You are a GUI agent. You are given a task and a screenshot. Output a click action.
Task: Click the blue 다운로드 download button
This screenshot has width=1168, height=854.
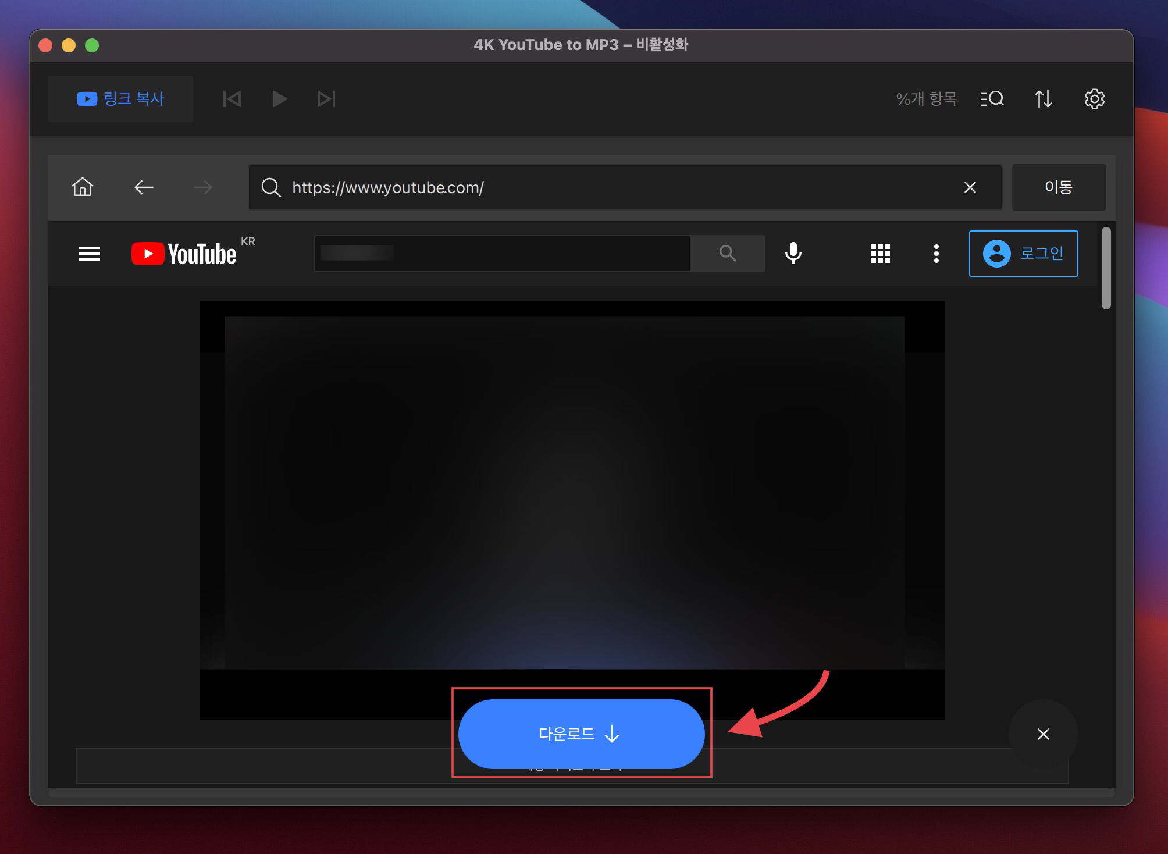581,734
